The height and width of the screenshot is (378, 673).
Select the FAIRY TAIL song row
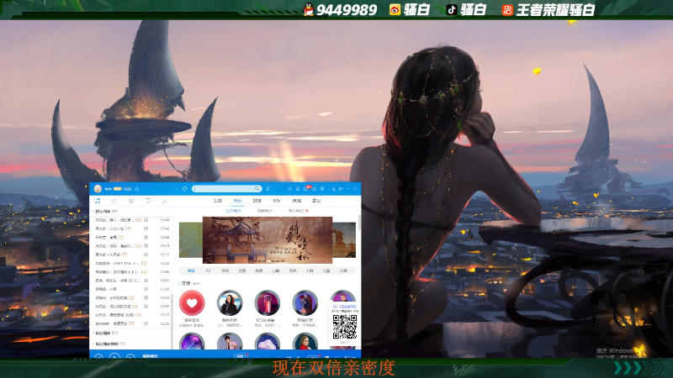tap(132, 263)
